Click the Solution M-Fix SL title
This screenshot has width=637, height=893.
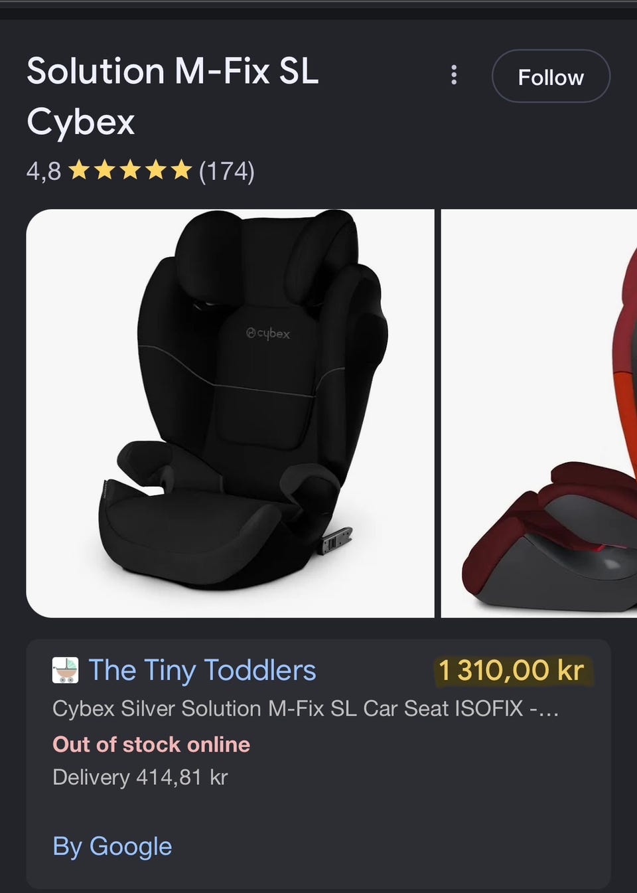click(x=173, y=71)
